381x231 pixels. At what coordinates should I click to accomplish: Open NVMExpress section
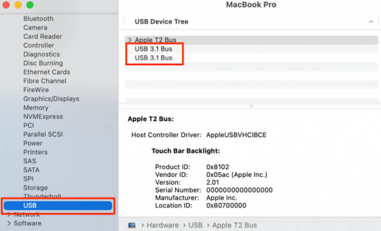(x=43, y=117)
